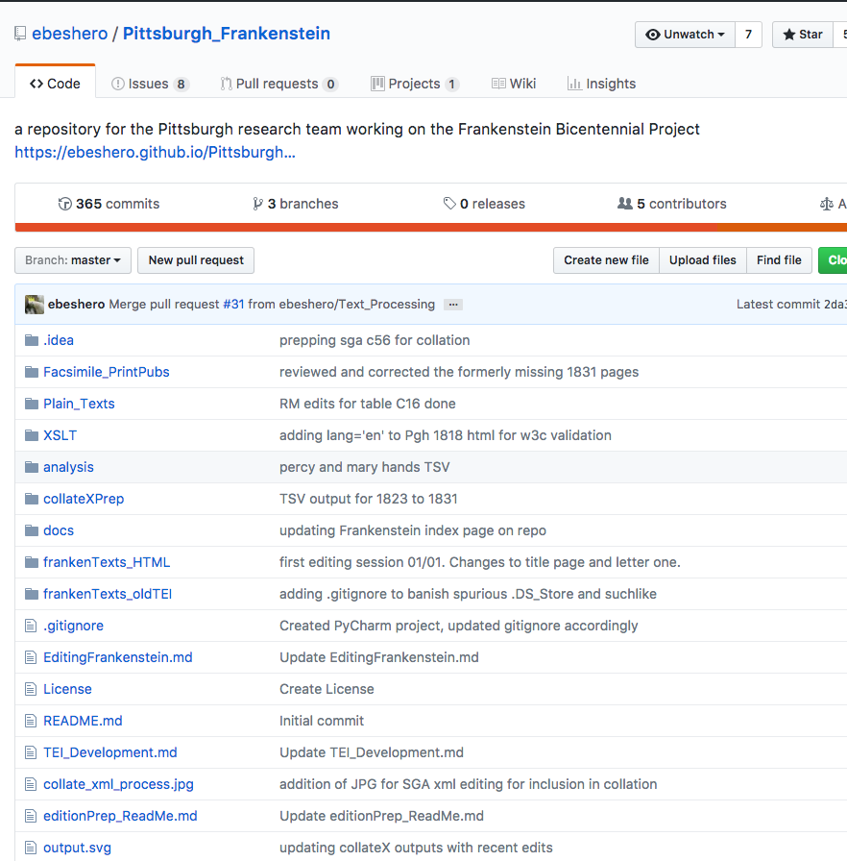Screen dimensions: 847x861
Task: View the 5 contributors link
Action: pos(671,204)
